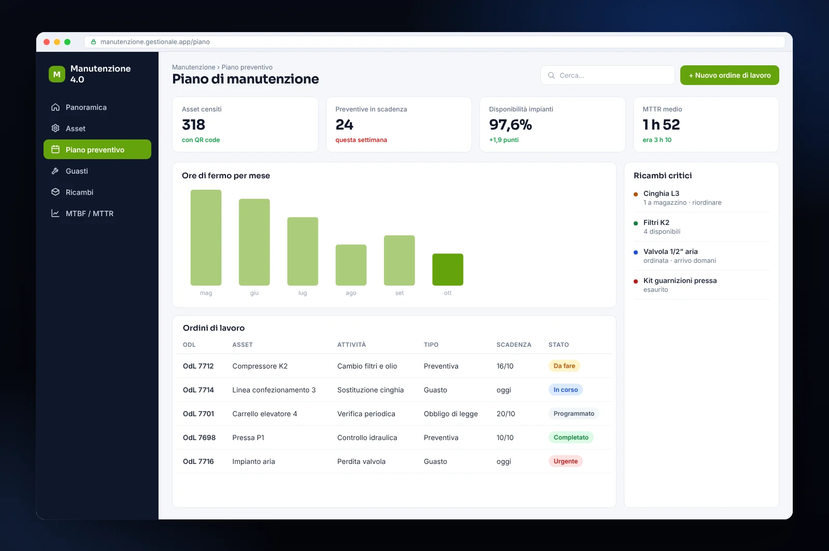829x551 pixels.
Task: Click the lock icon in address bar
Action: (x=94, y=42)
